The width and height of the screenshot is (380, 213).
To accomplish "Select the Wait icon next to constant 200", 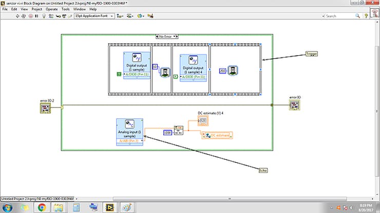I will click(233, 70).
